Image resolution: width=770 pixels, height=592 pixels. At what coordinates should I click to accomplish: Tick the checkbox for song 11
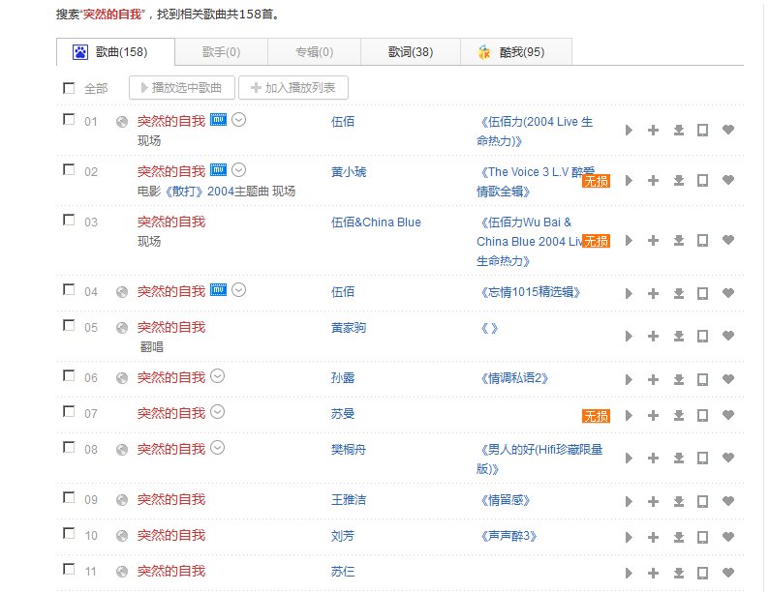coord(69,570)
